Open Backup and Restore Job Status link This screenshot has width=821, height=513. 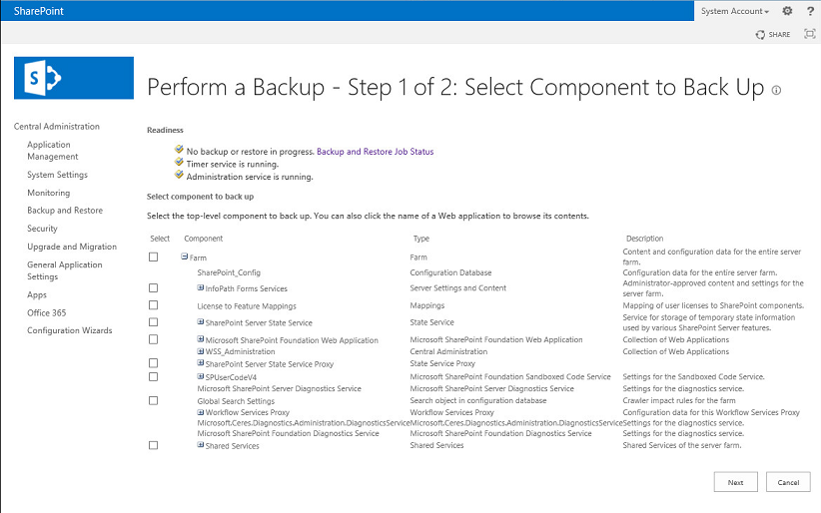pyautogui.click(x=375, y=152)
